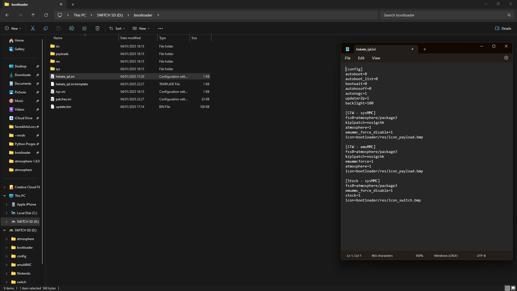Add a new File Explorer tab
Screen dimensions: 517x291
[73, 4]
